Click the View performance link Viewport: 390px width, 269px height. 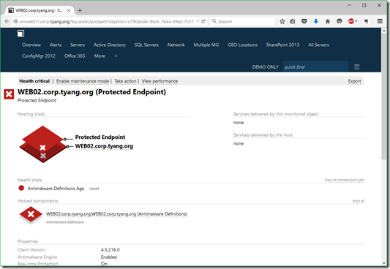160,81
